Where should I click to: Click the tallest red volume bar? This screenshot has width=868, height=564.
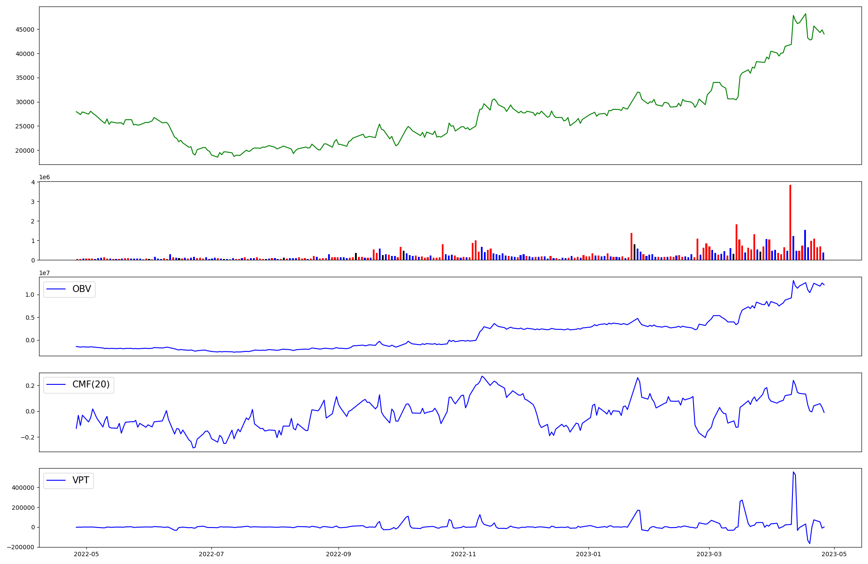tap(790, 221)
